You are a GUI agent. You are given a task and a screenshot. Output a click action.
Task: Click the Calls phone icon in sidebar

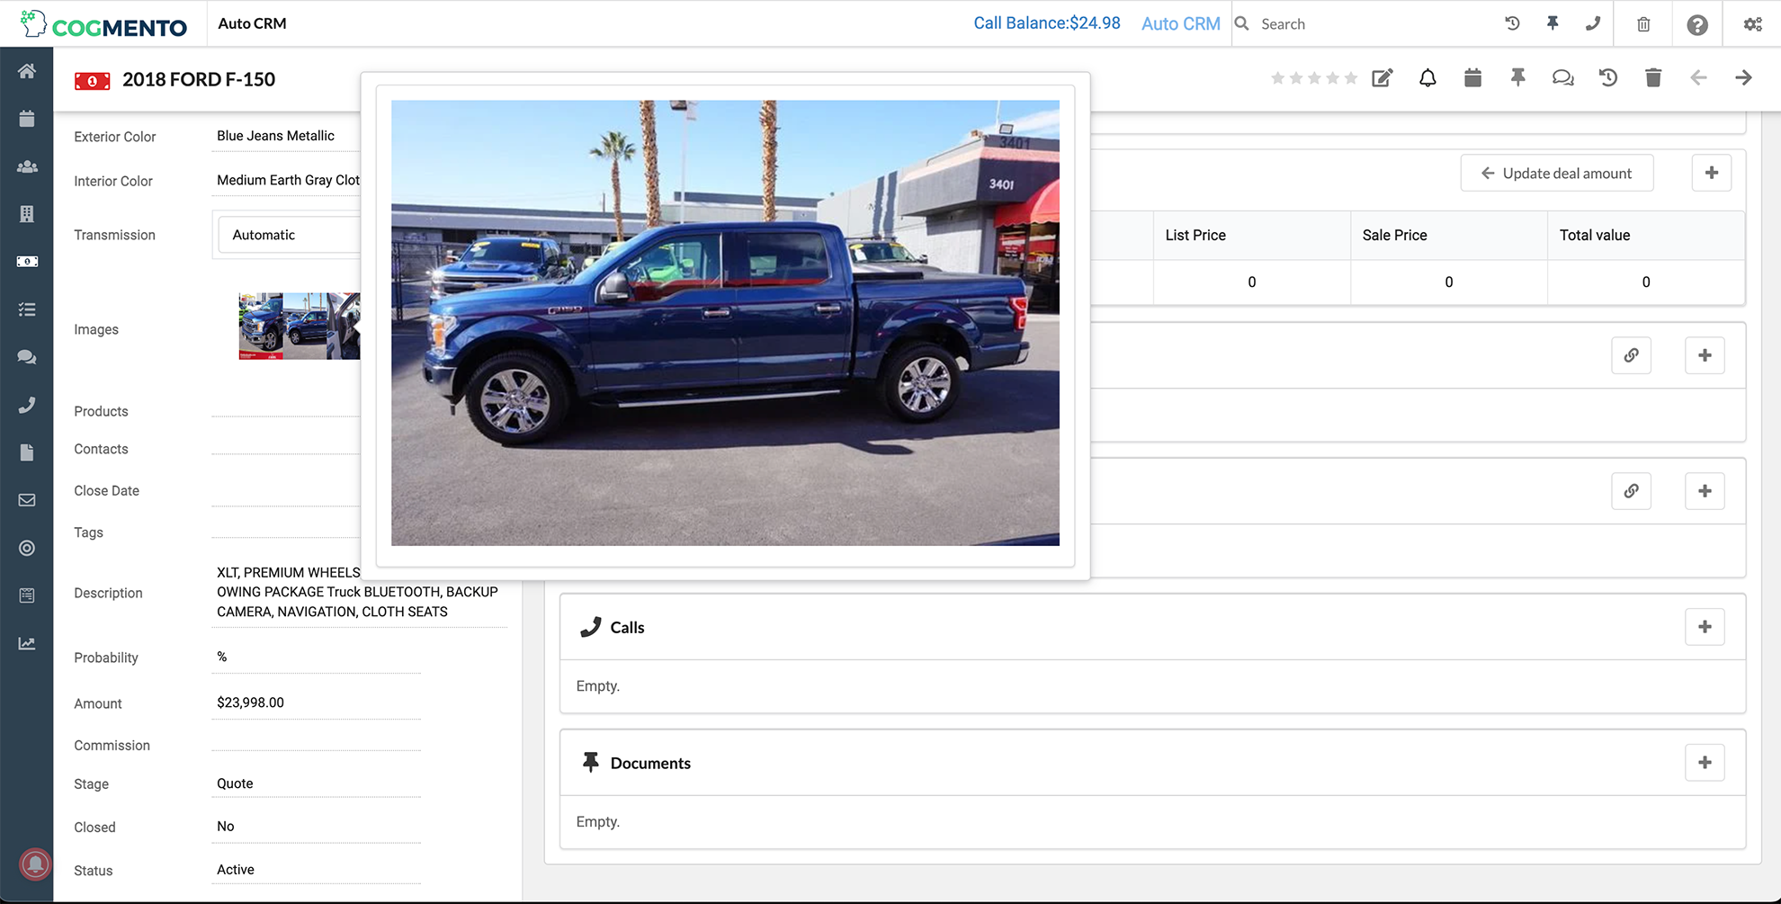click(x=26, y=405)
